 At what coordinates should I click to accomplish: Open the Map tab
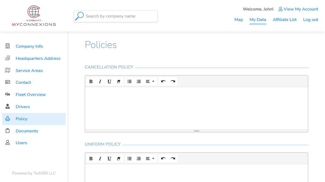coord(239,20)
